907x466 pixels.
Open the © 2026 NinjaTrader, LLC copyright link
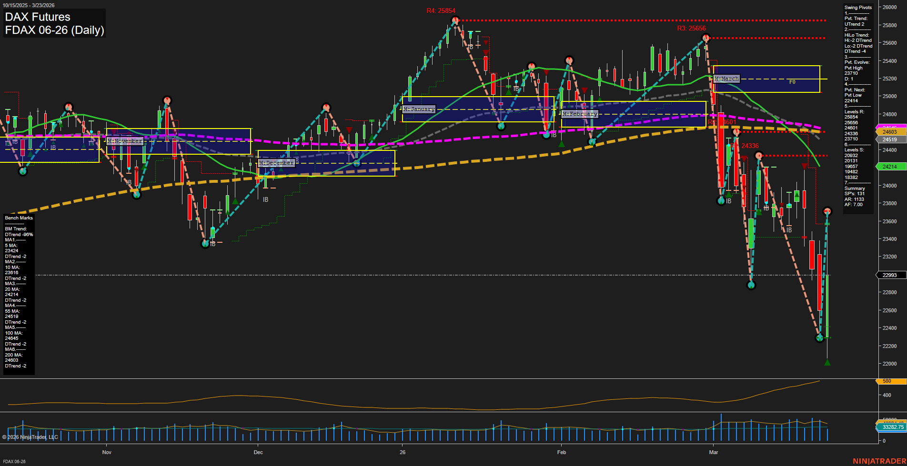[x=31, y=437]
